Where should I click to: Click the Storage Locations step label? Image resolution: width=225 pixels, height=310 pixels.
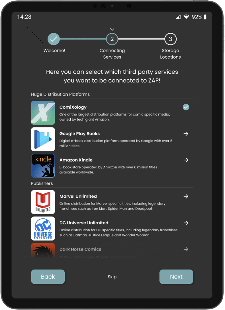coord(170,54)
